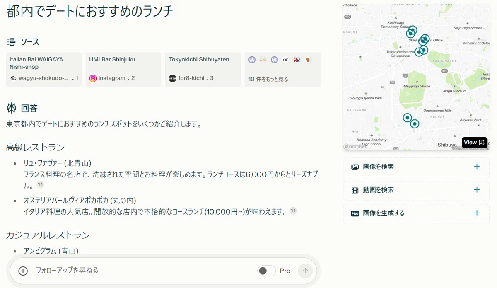Open the Italian Bal WAIGAYA Nishi-shop source card
This screenshot has height=288, width=497.
pos(44,70)
